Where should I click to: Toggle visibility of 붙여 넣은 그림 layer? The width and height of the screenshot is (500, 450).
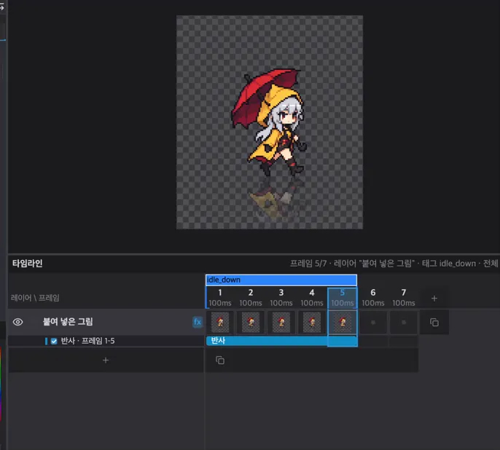[17, 322]
